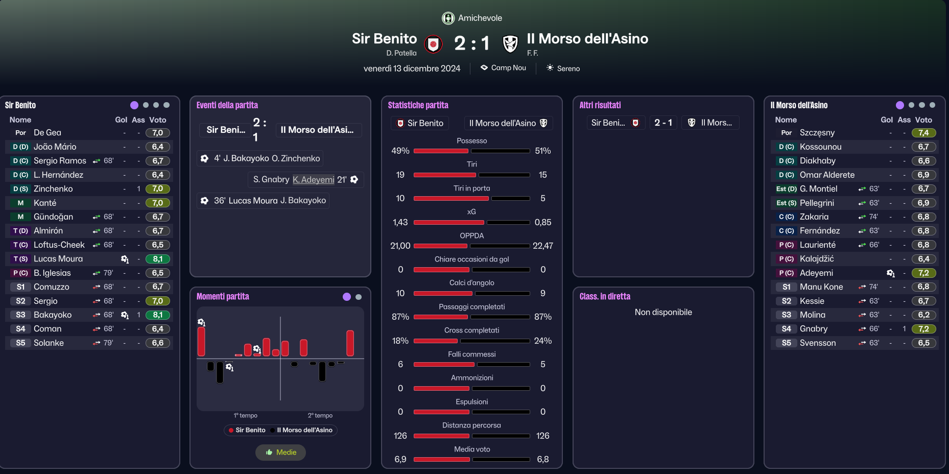Click Szczęsny's 7,4 rating badge

(x=923, y=133)
